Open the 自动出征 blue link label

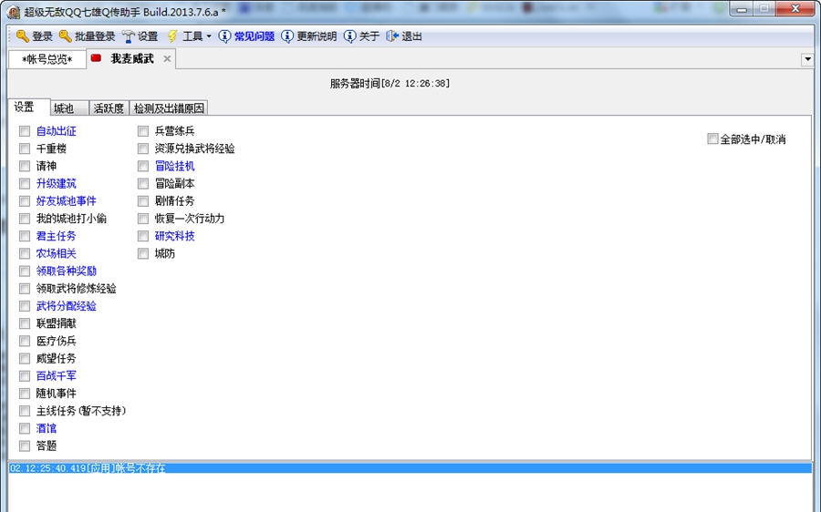point(56,131)
